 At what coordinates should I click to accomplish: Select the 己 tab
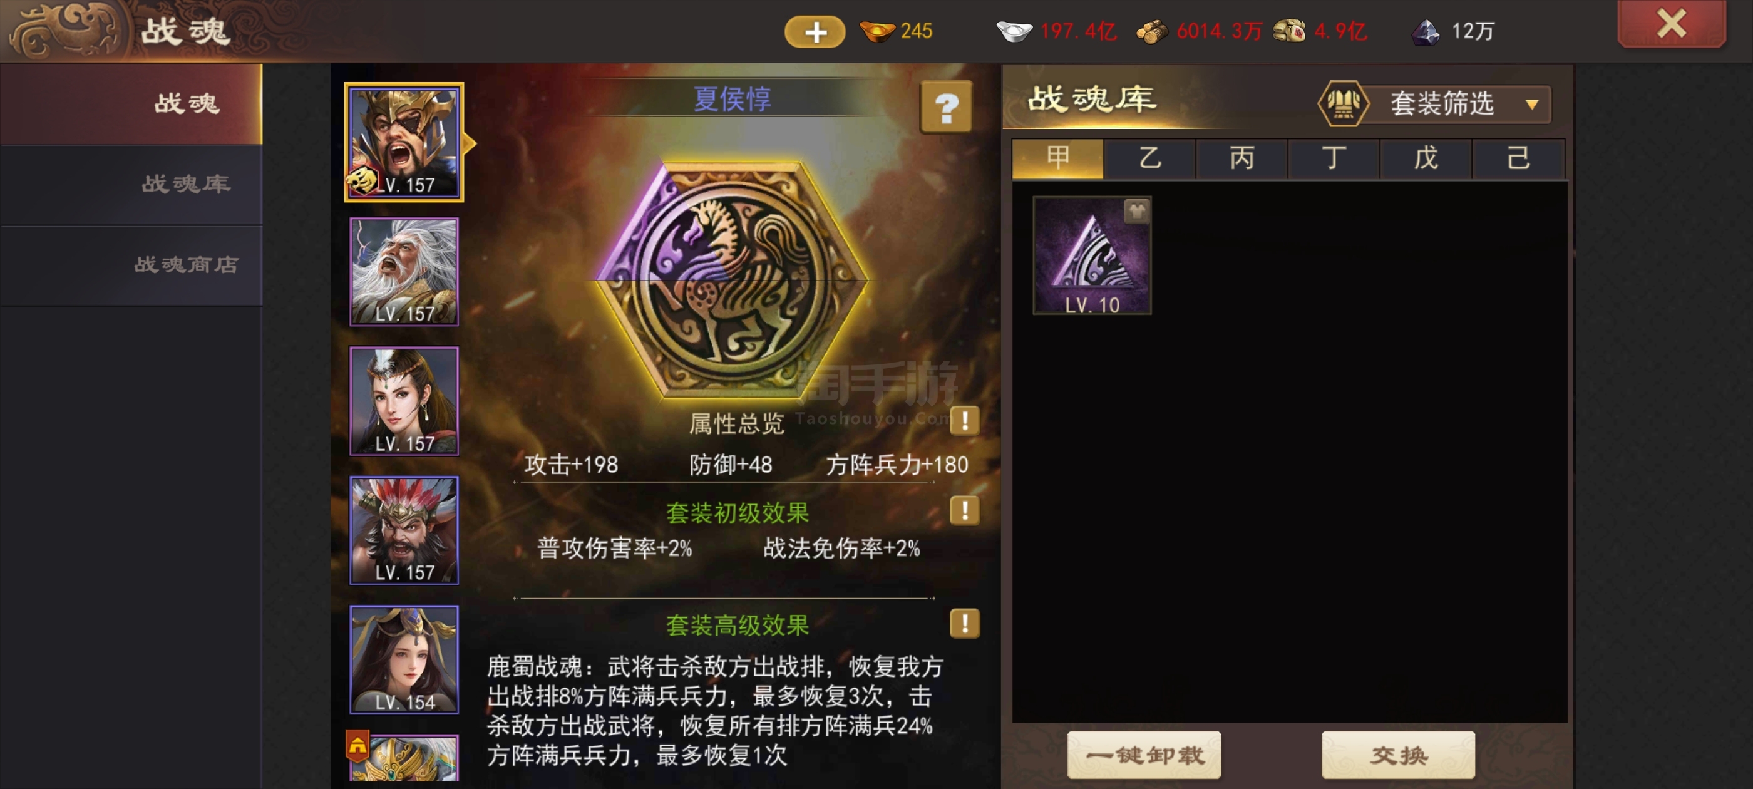[1518, 158]
